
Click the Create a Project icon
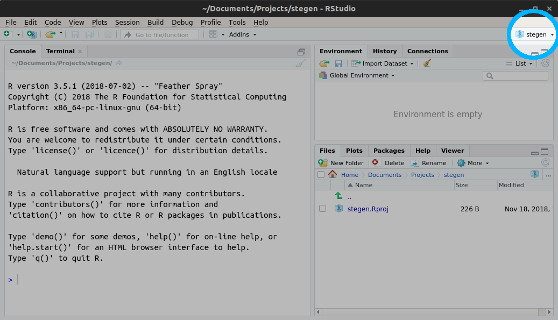pyautogui.click(x=32, y=34)
